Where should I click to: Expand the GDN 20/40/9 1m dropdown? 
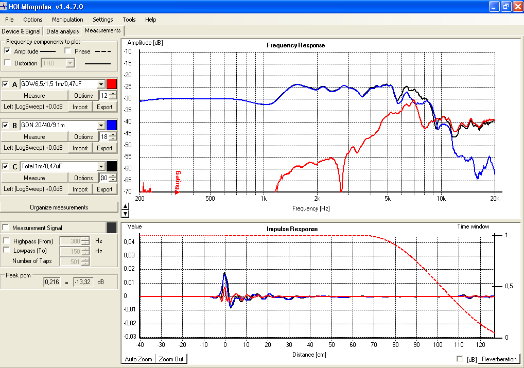pyautogui.click(x=101, y=126)
